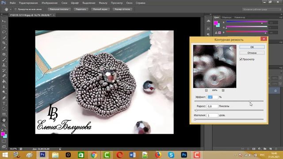Click the foreground magenta color swatch in toolbar
This screenshot has width=283, height=159.
[x=3, y=134]
